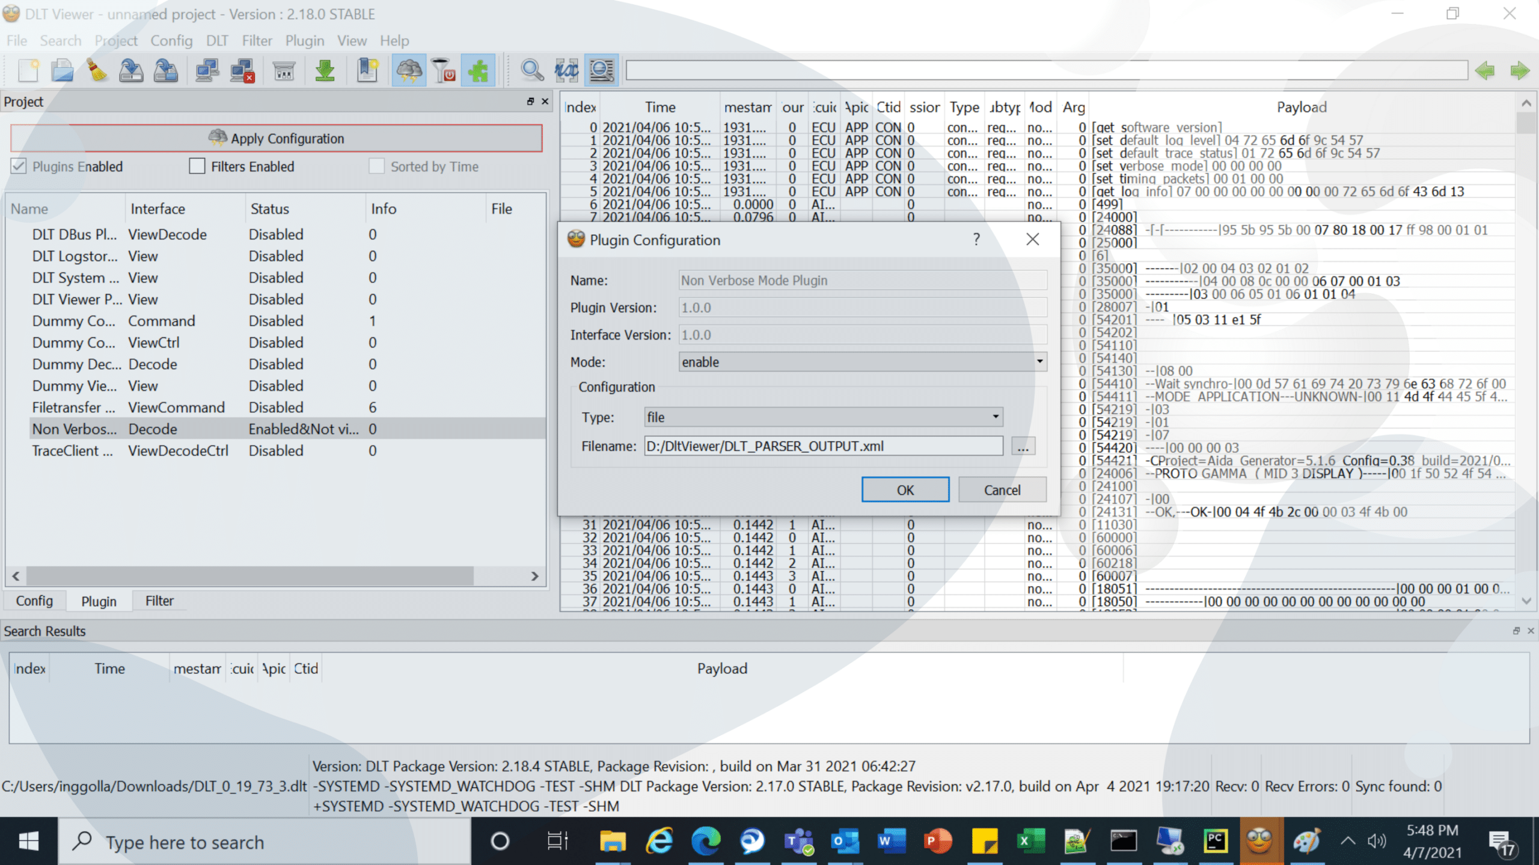Click the Status column header
Image resolution: width=1539 pixels, height=865 pixels.
click(305, 208)
